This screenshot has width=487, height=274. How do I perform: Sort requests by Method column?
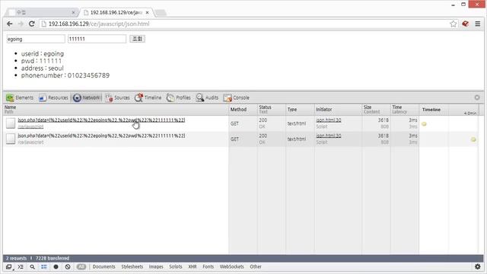pyautogui.click(x=243, y=110)
